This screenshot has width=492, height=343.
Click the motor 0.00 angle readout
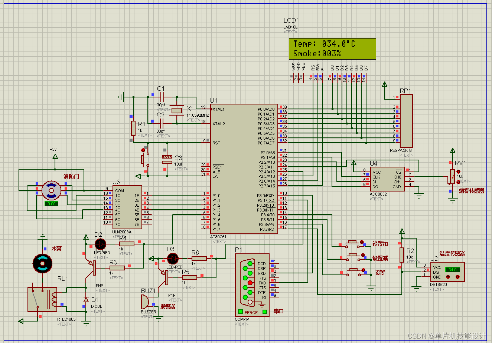point(51,204)
